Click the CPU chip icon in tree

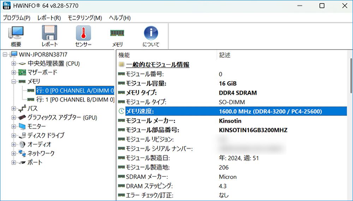coord(22,64)
